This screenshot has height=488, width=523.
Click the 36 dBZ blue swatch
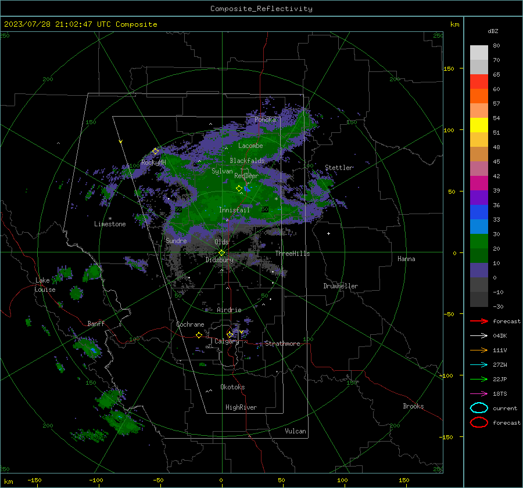point(479,212)
